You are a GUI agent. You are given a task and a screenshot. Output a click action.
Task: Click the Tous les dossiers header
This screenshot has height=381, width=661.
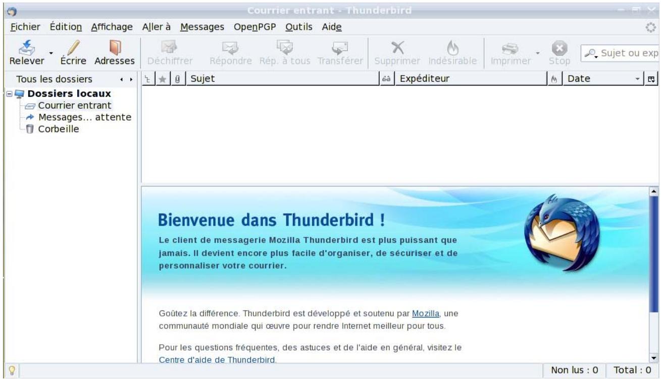tap(54, 79)
